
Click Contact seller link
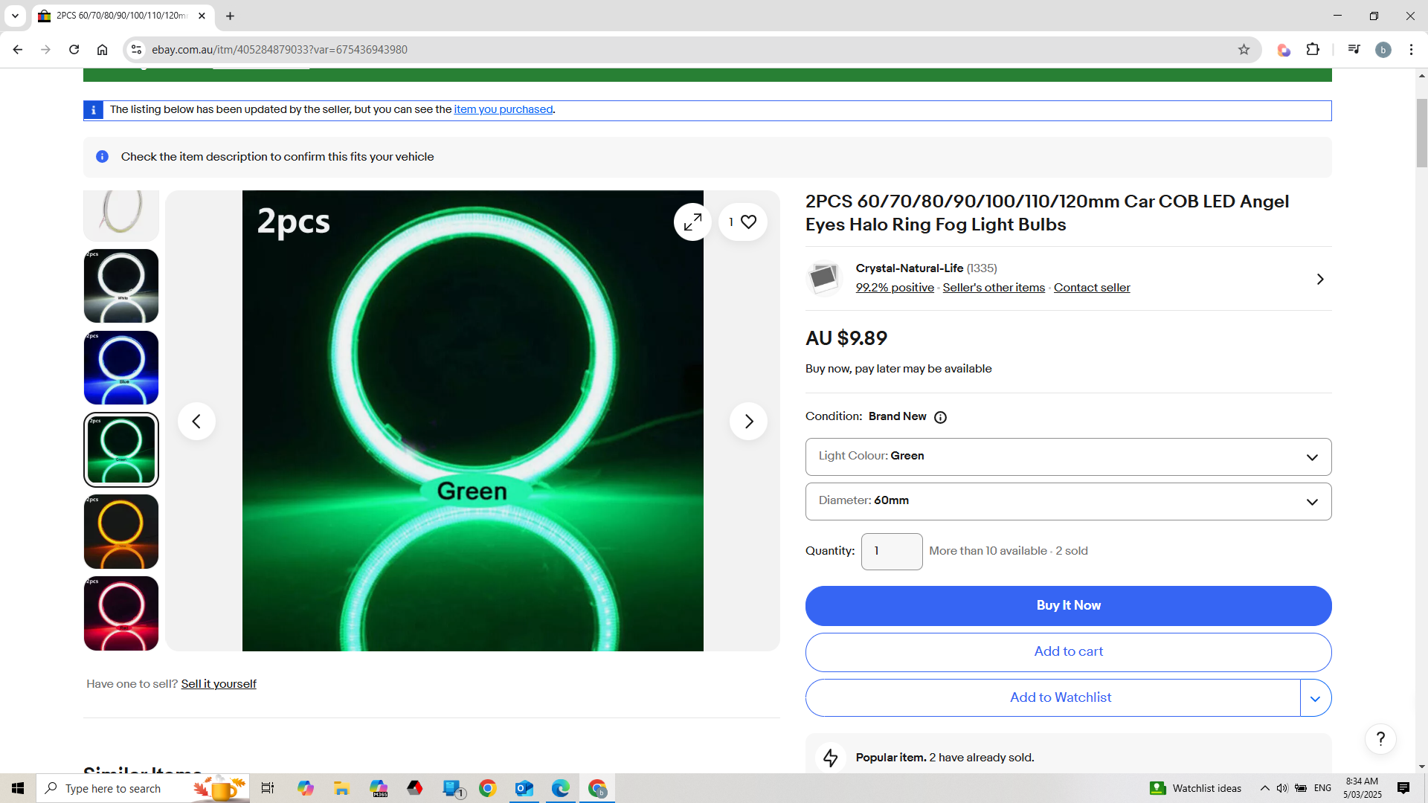point(1092,288)
